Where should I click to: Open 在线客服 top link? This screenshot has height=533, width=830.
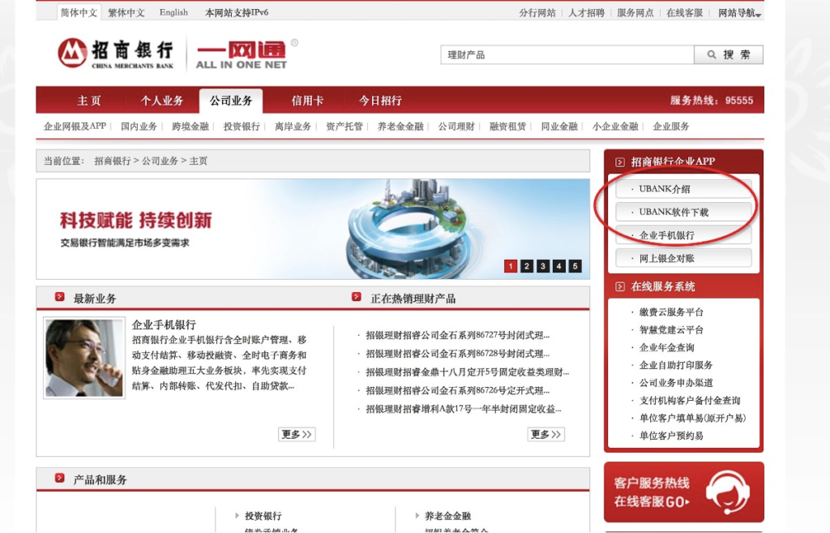(x=684, y=13)
